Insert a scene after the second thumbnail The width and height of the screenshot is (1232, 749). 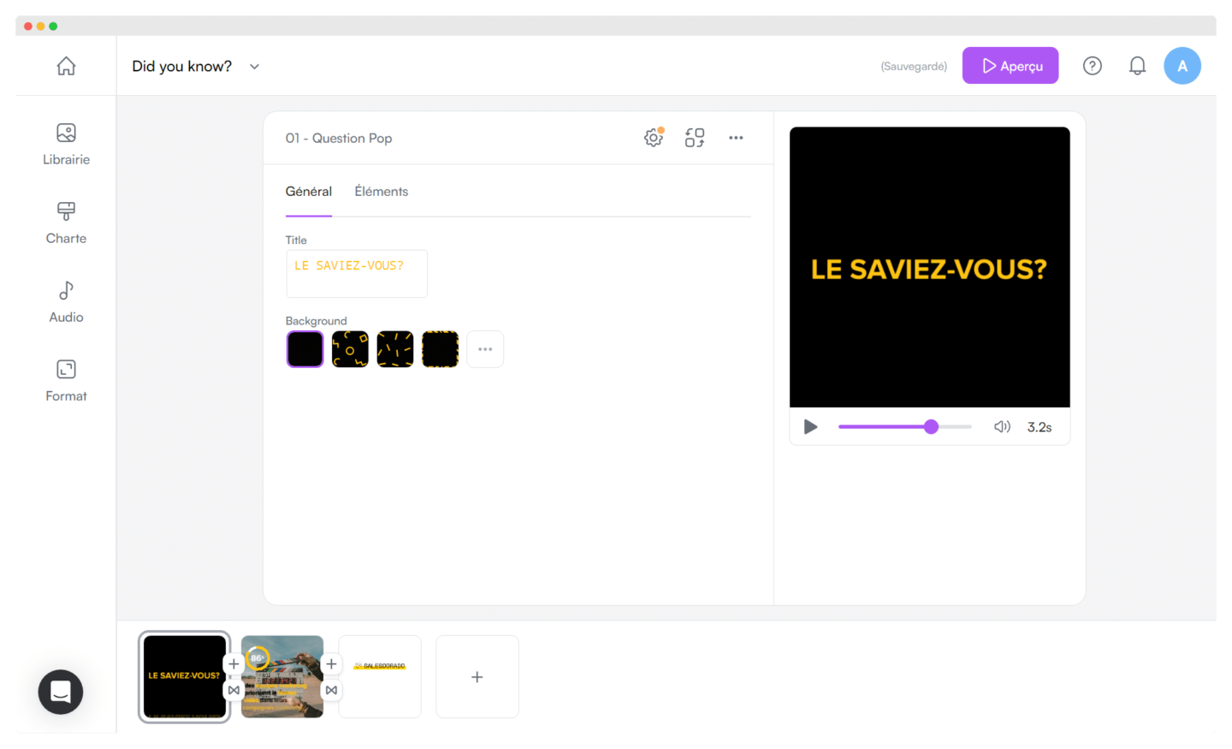tap(331, 664)
